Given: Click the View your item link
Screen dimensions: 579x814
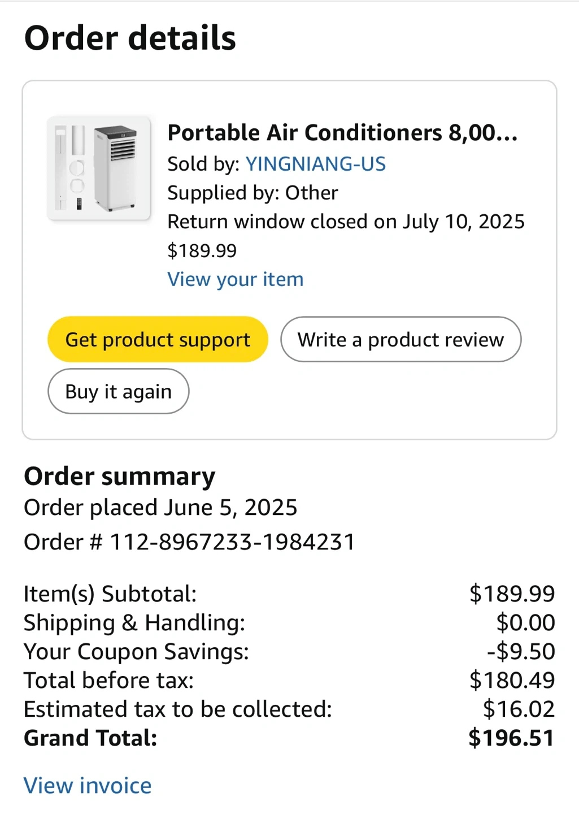Looking at the screenshot, I should [235, 279].
